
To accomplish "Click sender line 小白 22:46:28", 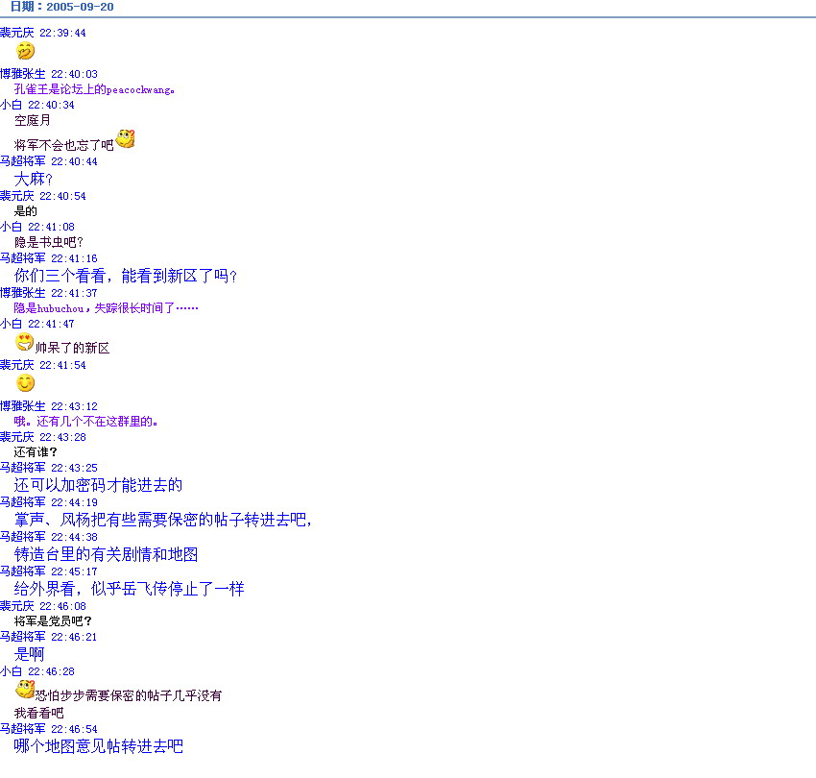I will coord(37,671).
